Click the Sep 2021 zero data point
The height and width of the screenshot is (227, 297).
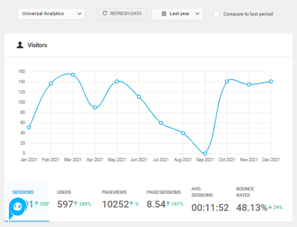(205, 153)
